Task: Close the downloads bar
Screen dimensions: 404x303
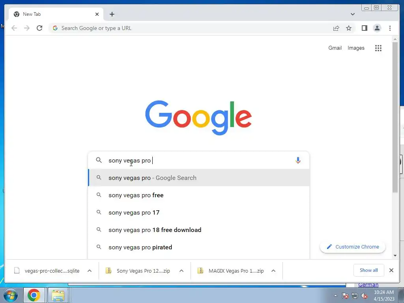Action: pos(391,270)
